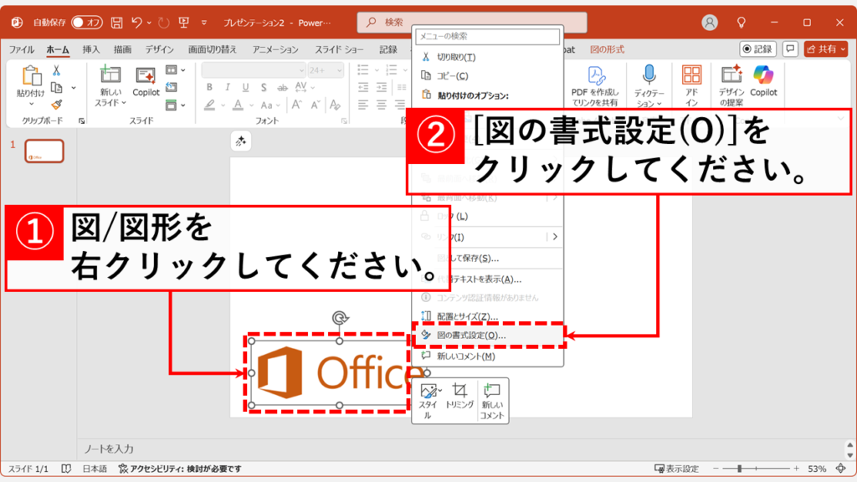Click the 53% zoom level value
Viewport: 857px width, 482px height.
tap(817, 469)
